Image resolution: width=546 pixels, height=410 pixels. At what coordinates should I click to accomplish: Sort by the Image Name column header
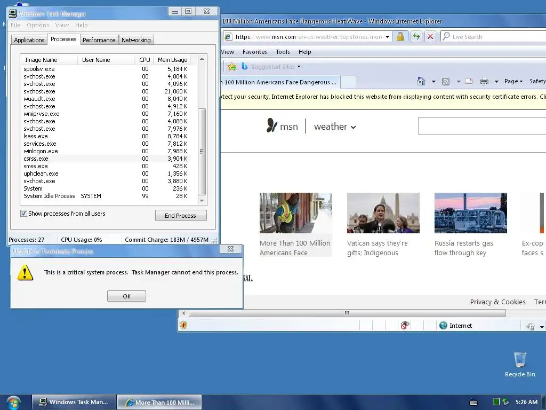(49, 60)
